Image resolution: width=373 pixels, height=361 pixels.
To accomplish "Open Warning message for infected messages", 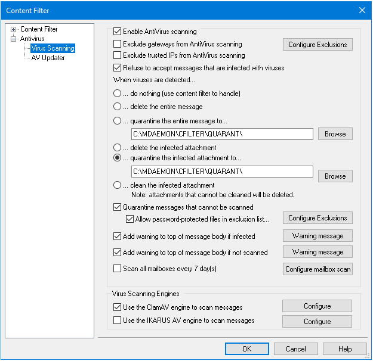I will (317, 236).
